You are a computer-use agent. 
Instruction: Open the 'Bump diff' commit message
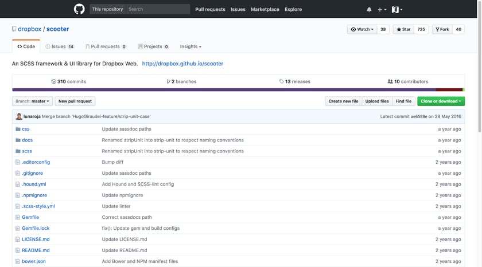click(x=112, y=162)
